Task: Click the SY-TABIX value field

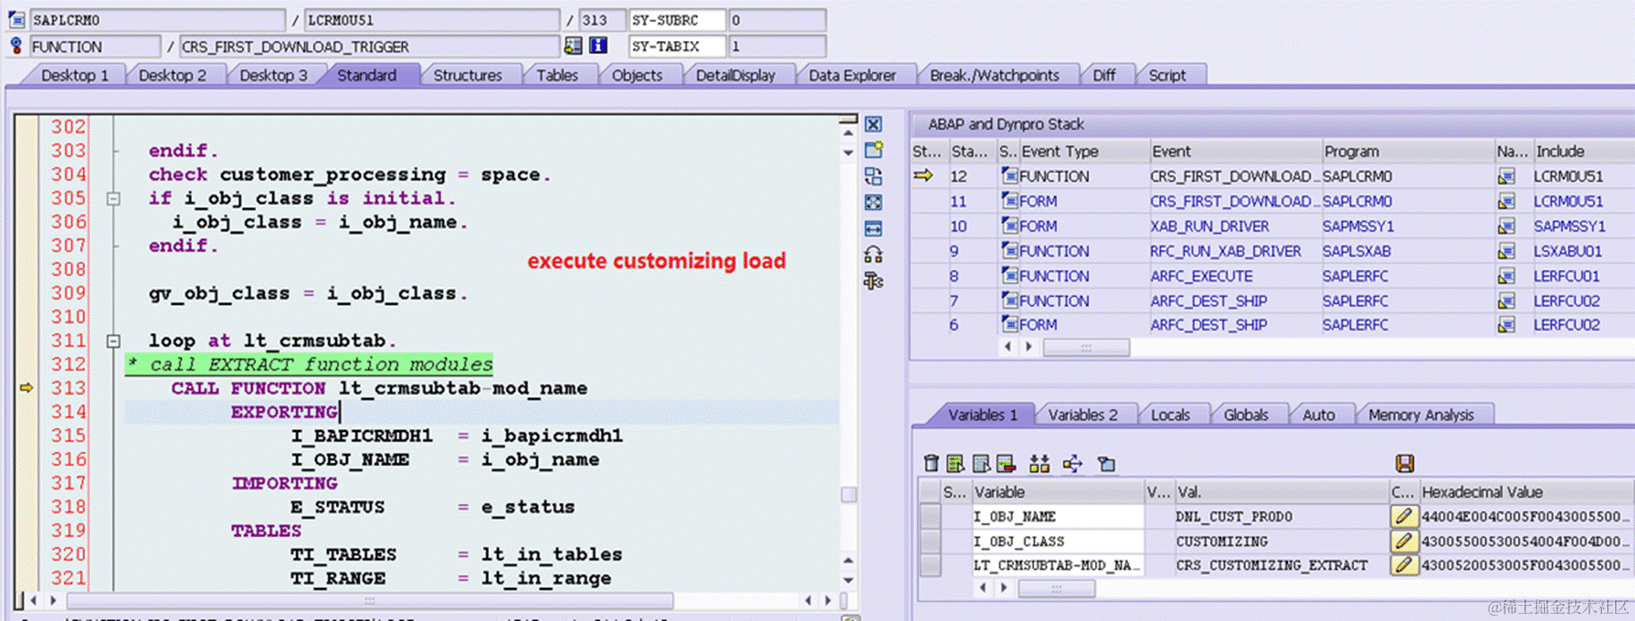Action: click(776, 46)
